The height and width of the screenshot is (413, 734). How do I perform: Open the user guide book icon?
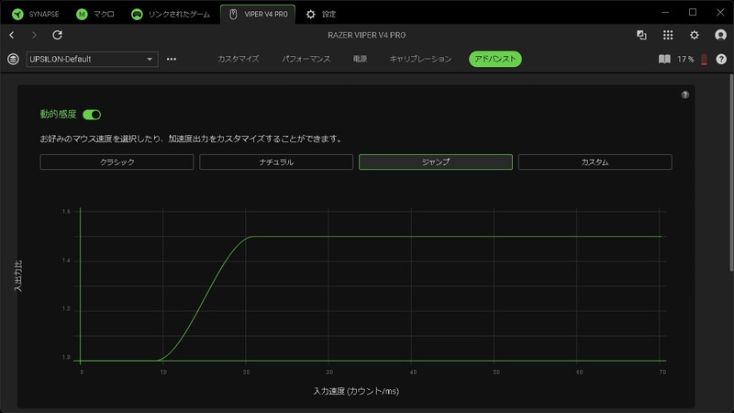[x=664, y=59]
